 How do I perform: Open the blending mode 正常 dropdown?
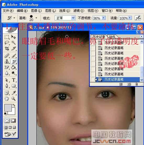(73, 18)
